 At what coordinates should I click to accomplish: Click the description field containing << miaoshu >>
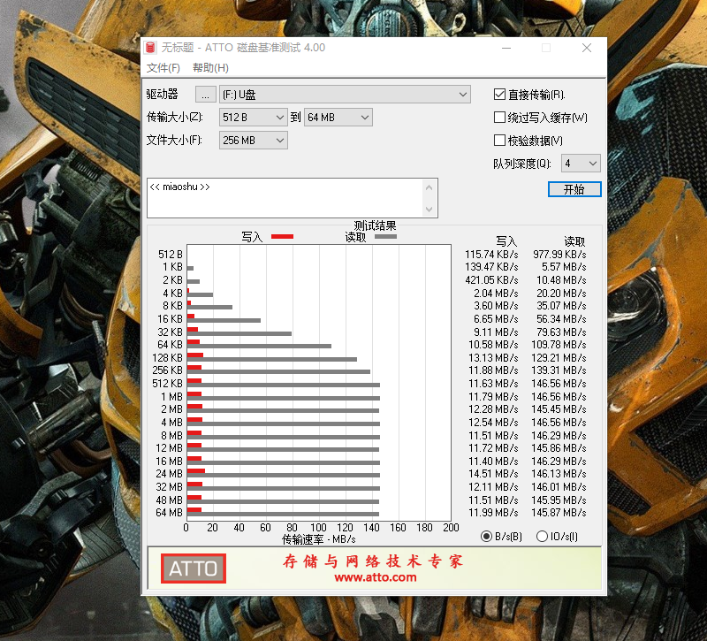(292, 197)
